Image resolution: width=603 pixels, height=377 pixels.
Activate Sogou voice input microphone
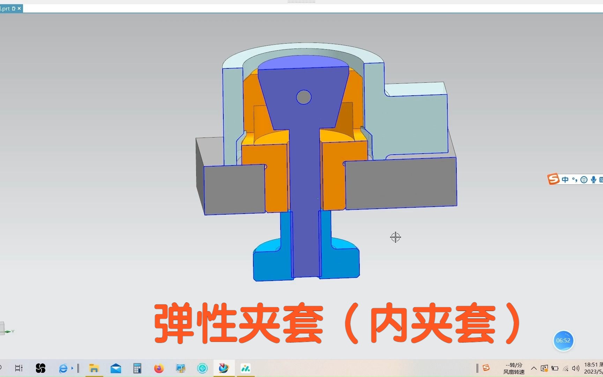[593, 180]
